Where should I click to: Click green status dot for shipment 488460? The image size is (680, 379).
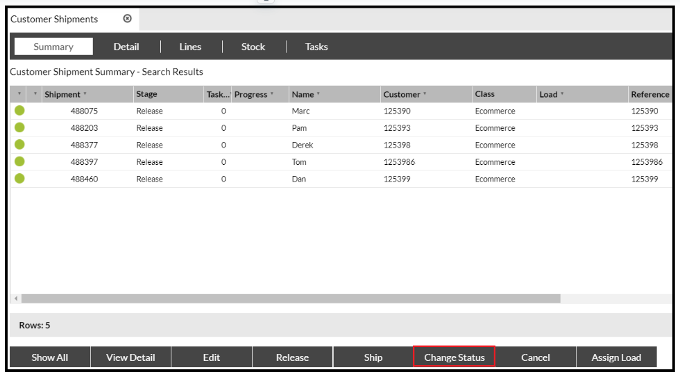19,178
